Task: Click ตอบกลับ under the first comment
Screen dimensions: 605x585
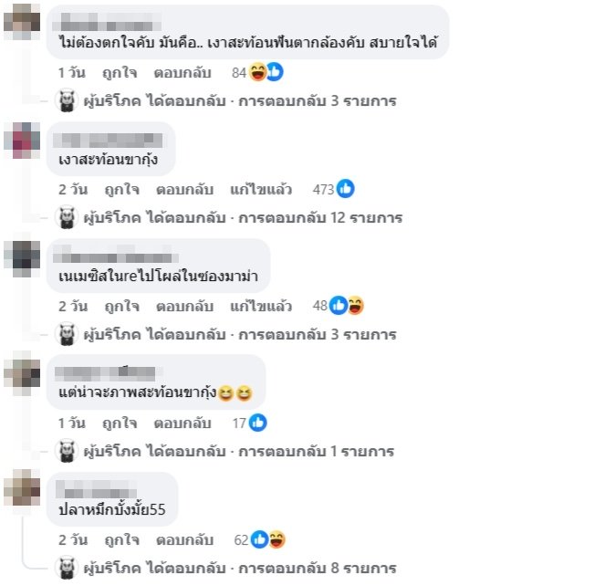Action: [183, 72]
